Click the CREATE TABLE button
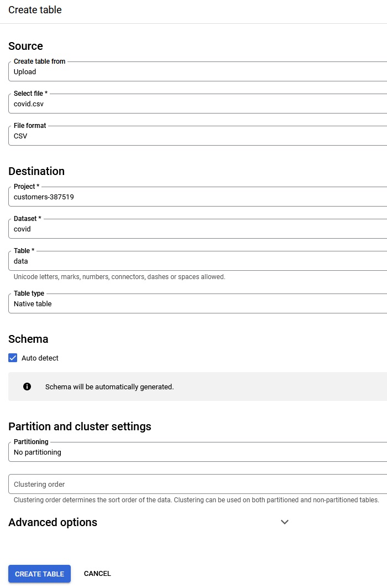 (39, 574)
